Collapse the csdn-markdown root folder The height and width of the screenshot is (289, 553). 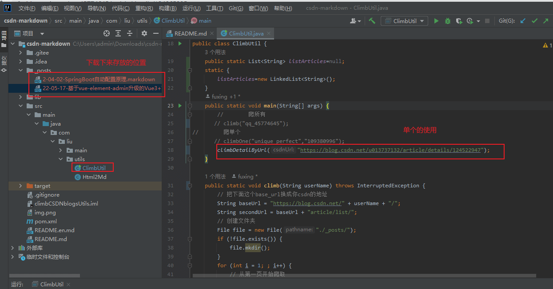pyautogui.click(x=13, y=44)
